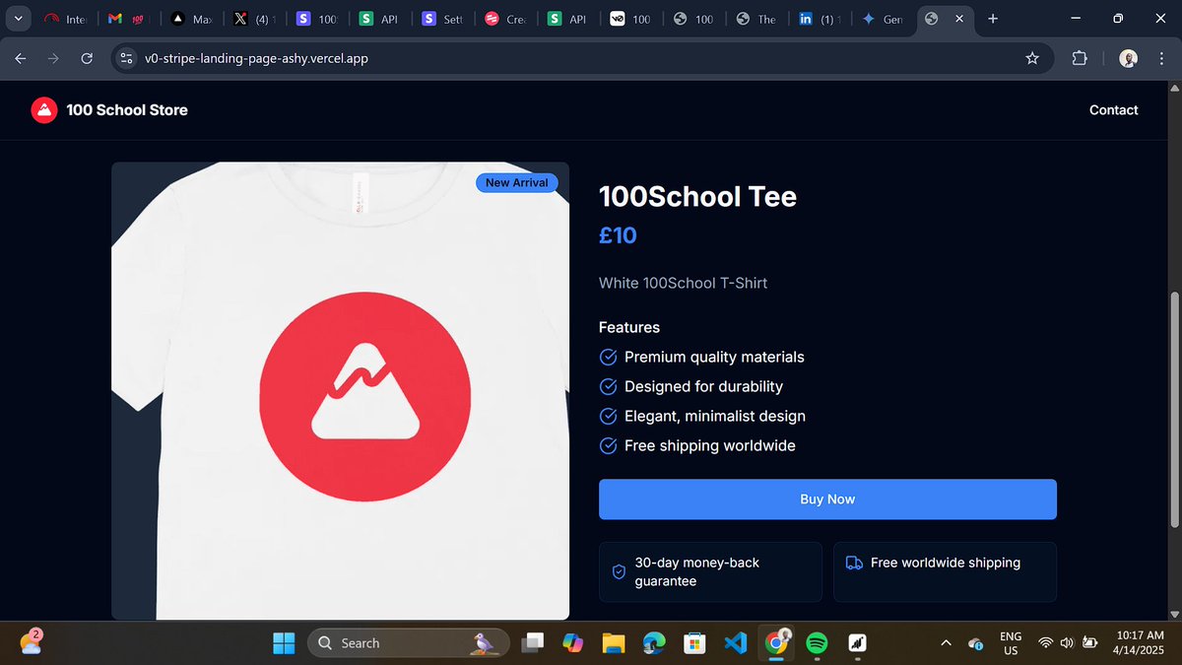
Task: Bookmark this page with the star icon
Action: 1032,58
